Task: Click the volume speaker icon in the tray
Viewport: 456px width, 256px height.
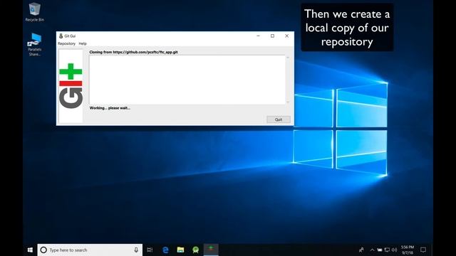Action: pyautogui.click(x=394, y=250)
